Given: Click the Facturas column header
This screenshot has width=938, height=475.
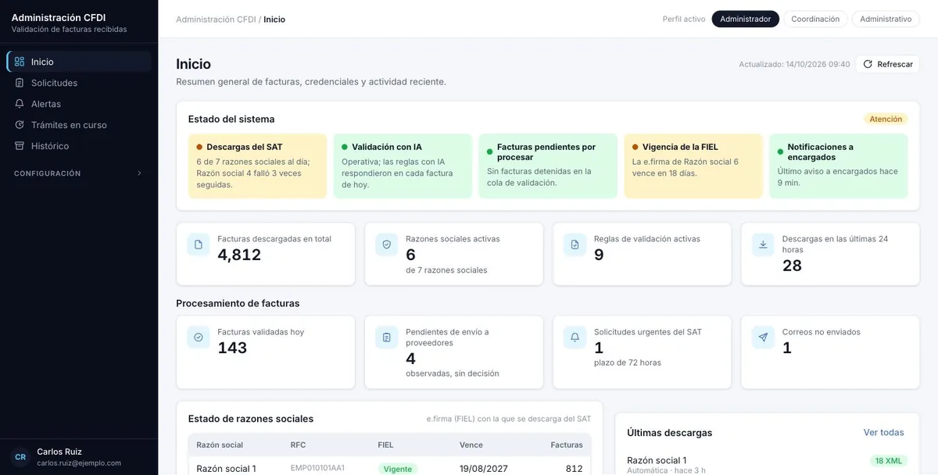Looking at the screenshot, I should pos(567,445).
